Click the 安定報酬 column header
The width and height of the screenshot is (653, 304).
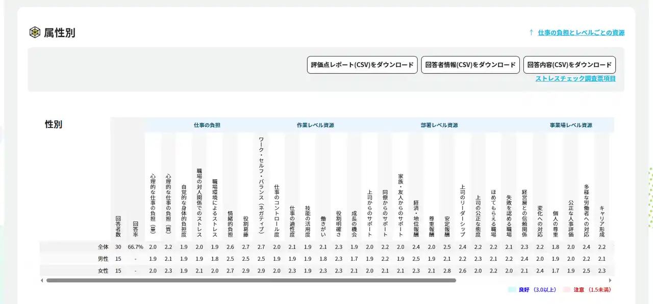pos(447,226)
